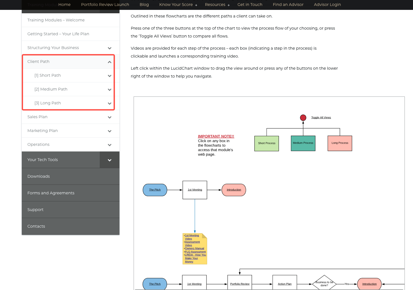The height and width of the screenshot is (290, 413).
Task: Open the Resources dropdown menu
Action: 215,5
